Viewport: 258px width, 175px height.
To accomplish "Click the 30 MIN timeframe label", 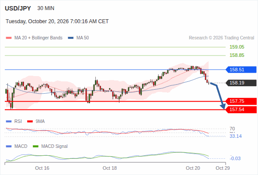I will pyautogui.click(x=46, y=8).
